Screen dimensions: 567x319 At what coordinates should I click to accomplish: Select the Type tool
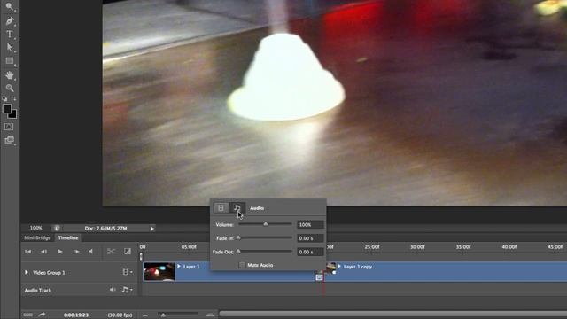pos(10,34)
